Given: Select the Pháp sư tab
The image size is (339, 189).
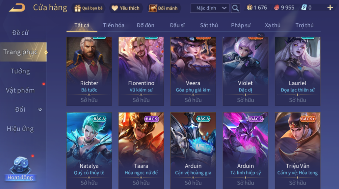Looking at the screenshot, I should (241, 25).
